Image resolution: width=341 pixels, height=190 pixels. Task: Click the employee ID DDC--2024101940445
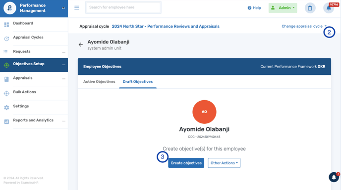[x=204, y=137]
